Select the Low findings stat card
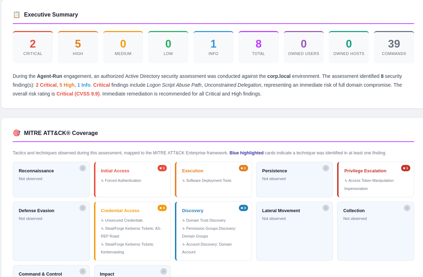The height and width of the screenshot is (277, 423). (168, 47)
